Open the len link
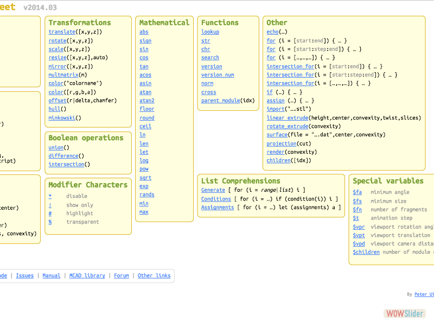The image size is (434, 326). coord(144,143)
